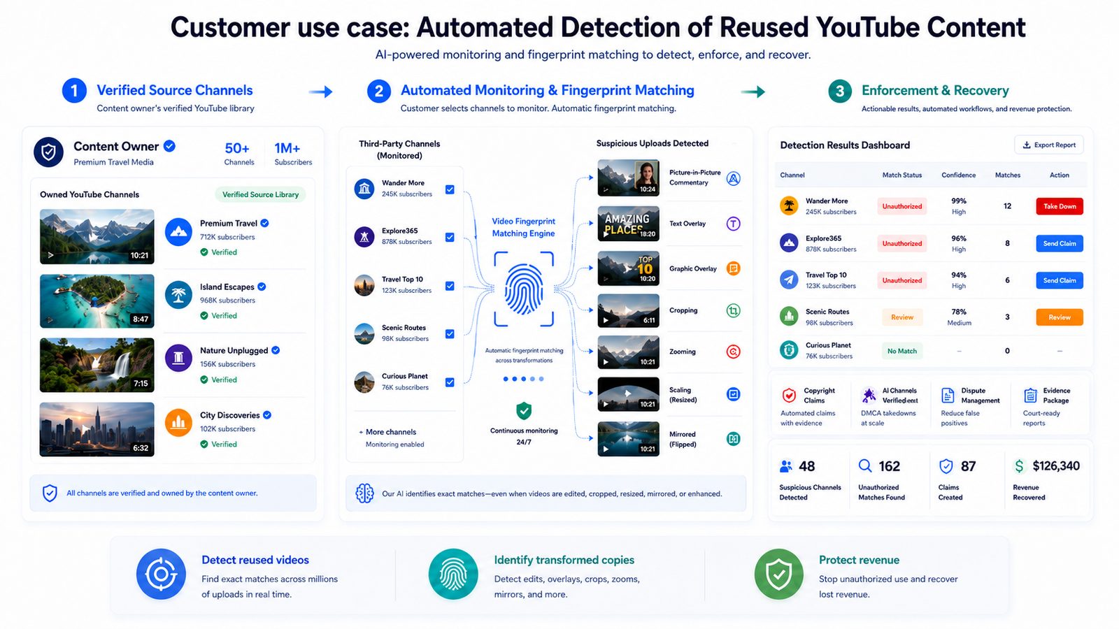Click the fingerprint matching engine icon

524,289
